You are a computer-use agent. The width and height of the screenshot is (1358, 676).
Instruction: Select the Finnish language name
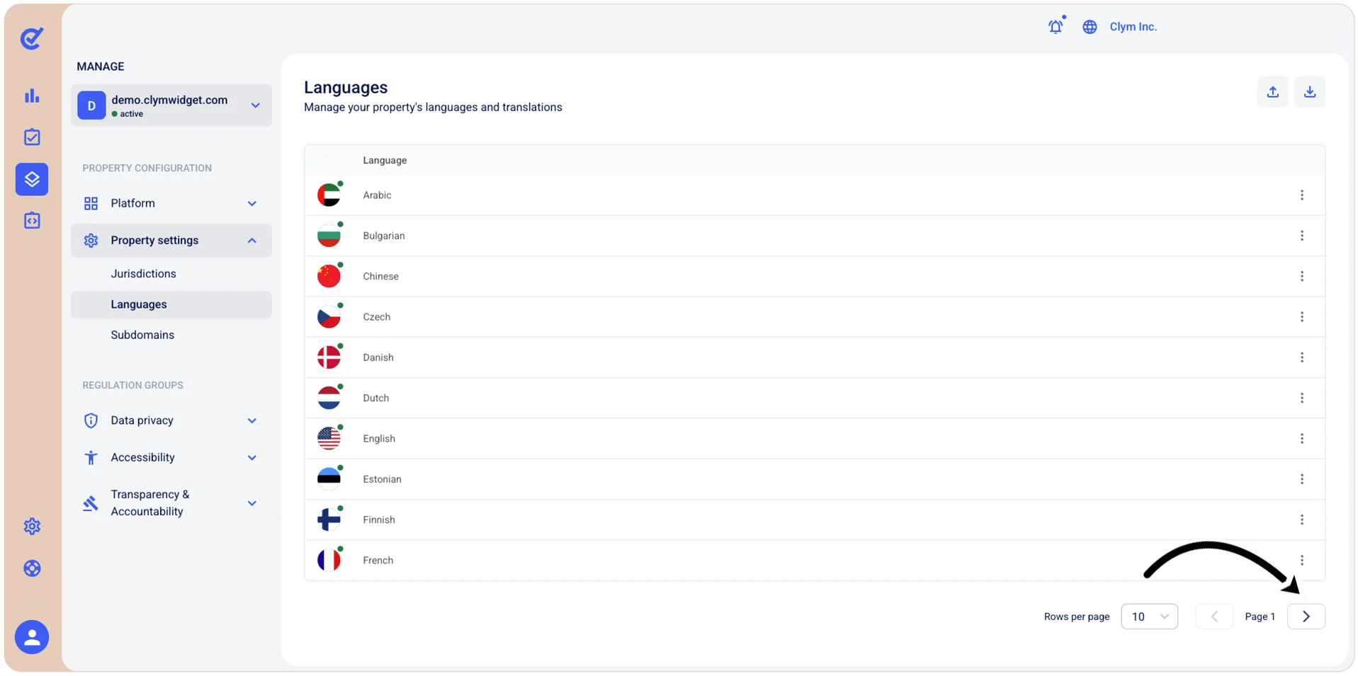[x=379, y=520]
